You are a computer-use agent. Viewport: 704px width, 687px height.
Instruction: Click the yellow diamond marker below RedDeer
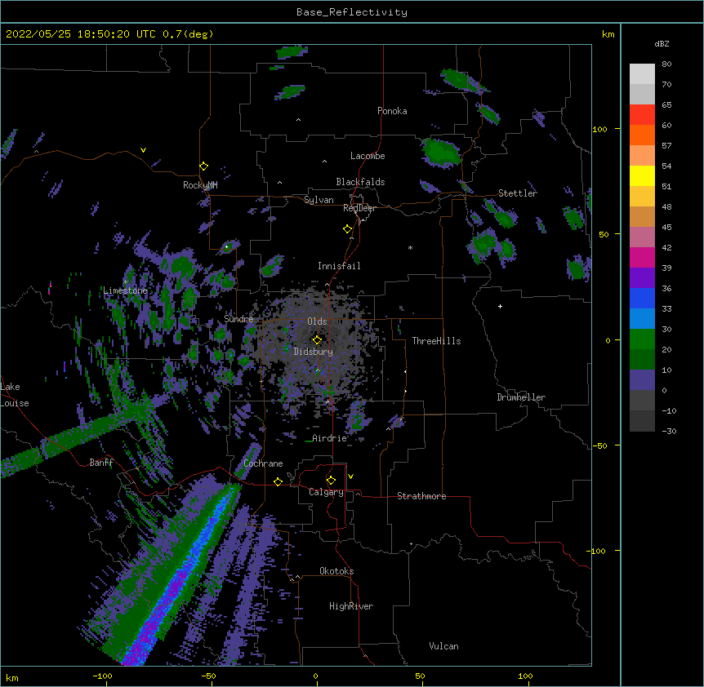(x=347, y=229)
